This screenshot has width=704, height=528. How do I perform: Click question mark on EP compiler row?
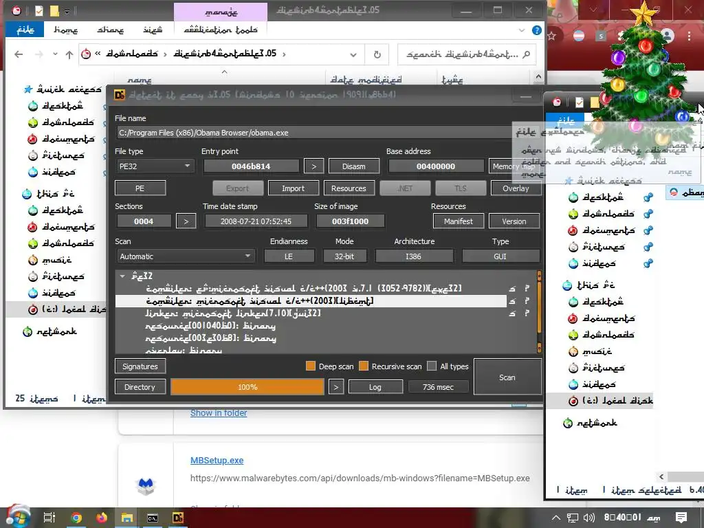[527, 288]
